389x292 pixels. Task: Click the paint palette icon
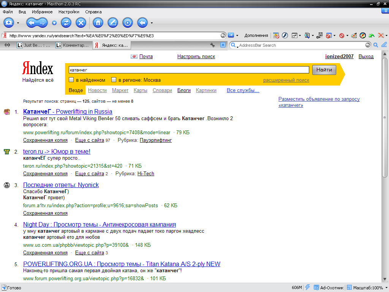pos(354,35)
